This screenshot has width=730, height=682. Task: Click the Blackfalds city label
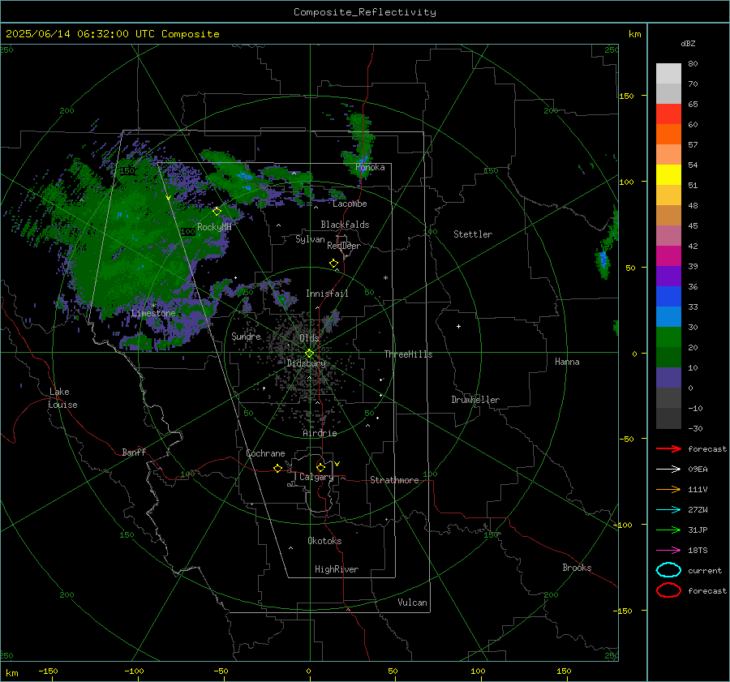345,225
